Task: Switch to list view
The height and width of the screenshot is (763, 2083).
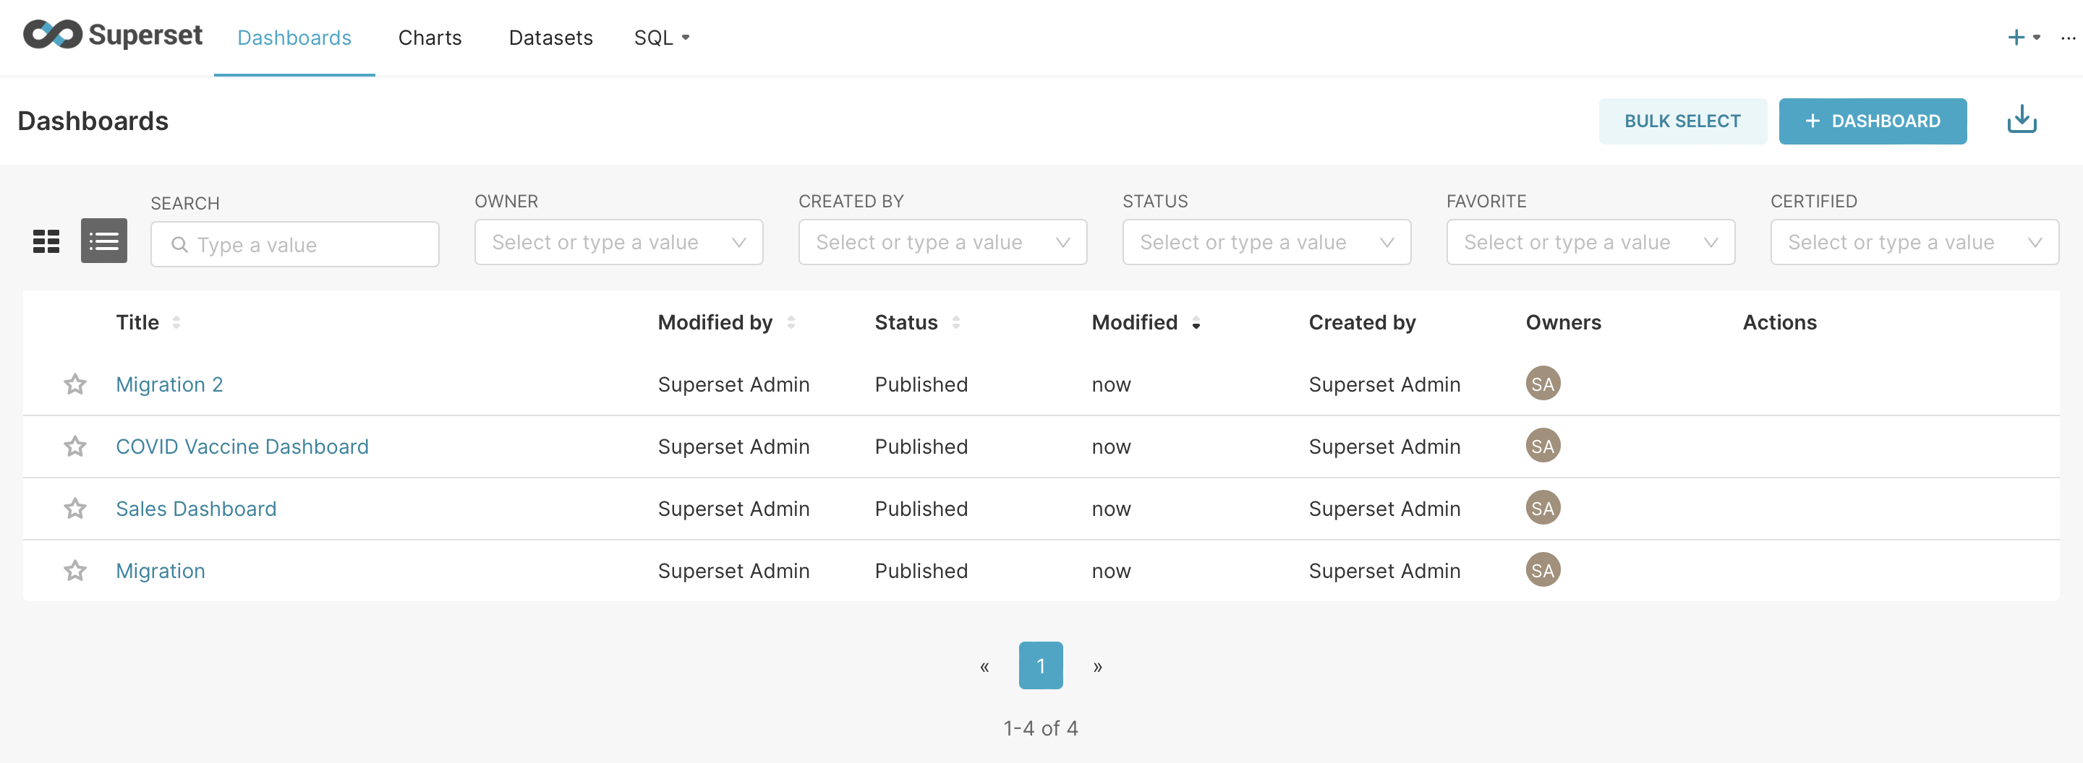Action: [x=103, y=241]
